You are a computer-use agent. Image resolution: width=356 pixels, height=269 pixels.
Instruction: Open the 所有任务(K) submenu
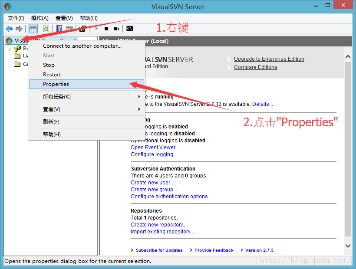[x=87, y=97]
